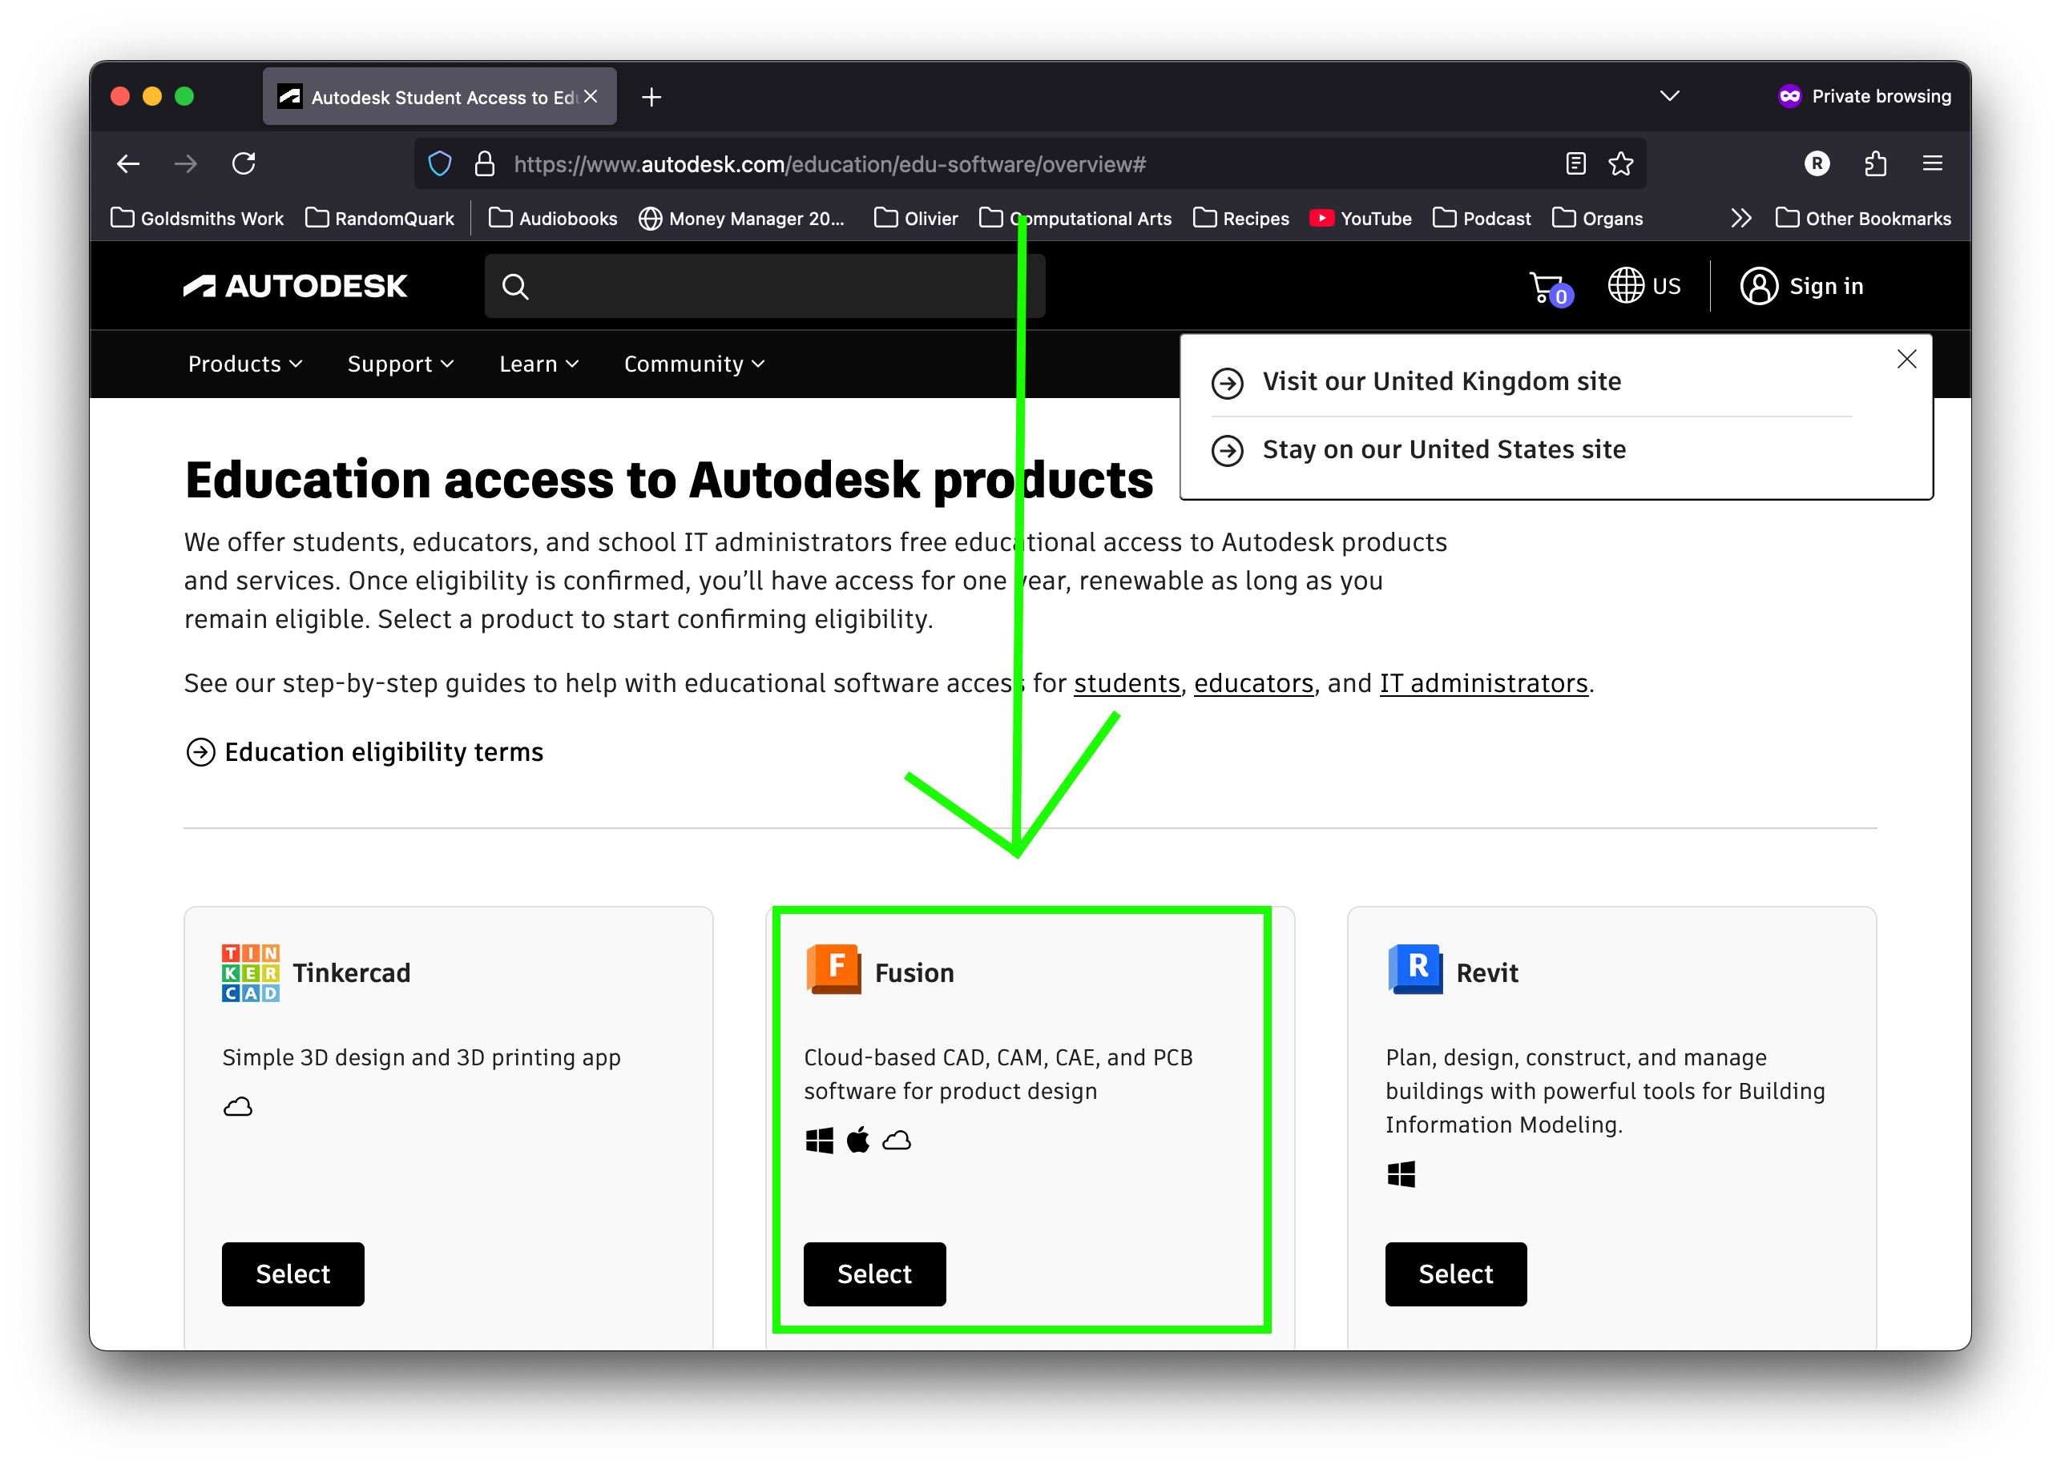
Task: Open the Audiobooks bookmark folder
Action: [x=553, y=218]
